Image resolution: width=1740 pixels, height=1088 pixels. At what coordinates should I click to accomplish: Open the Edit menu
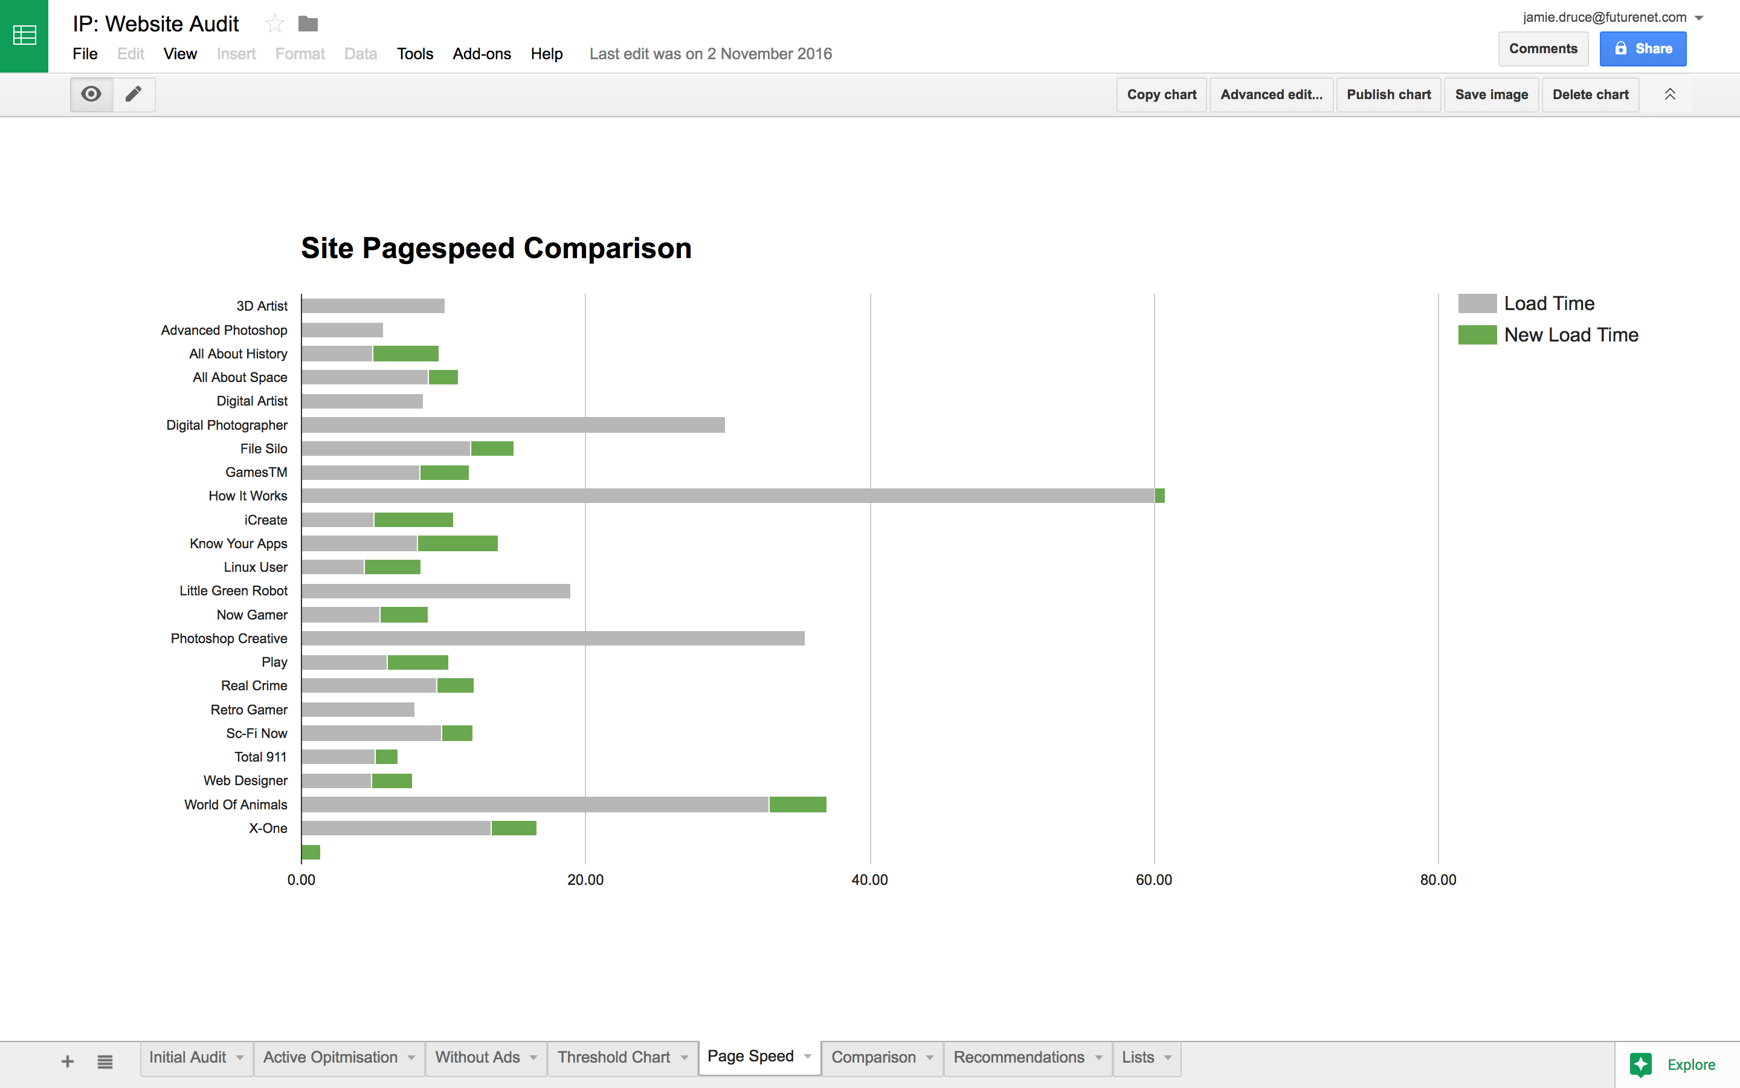click(131, 54)
